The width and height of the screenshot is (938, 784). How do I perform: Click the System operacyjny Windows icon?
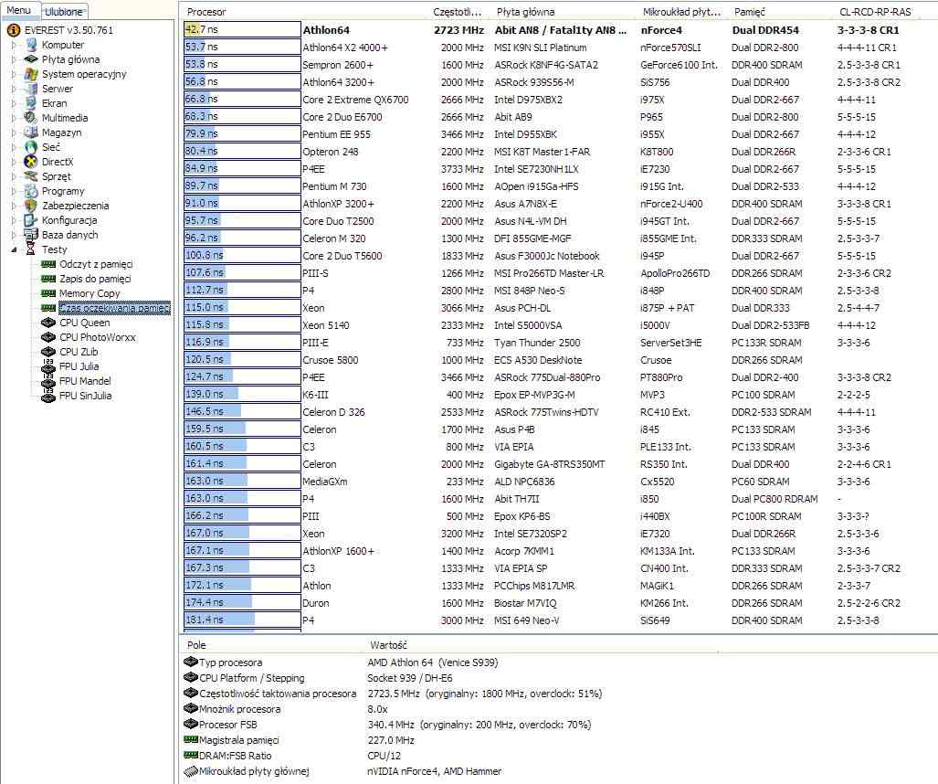pyautogui.click(x=31, y=74)
